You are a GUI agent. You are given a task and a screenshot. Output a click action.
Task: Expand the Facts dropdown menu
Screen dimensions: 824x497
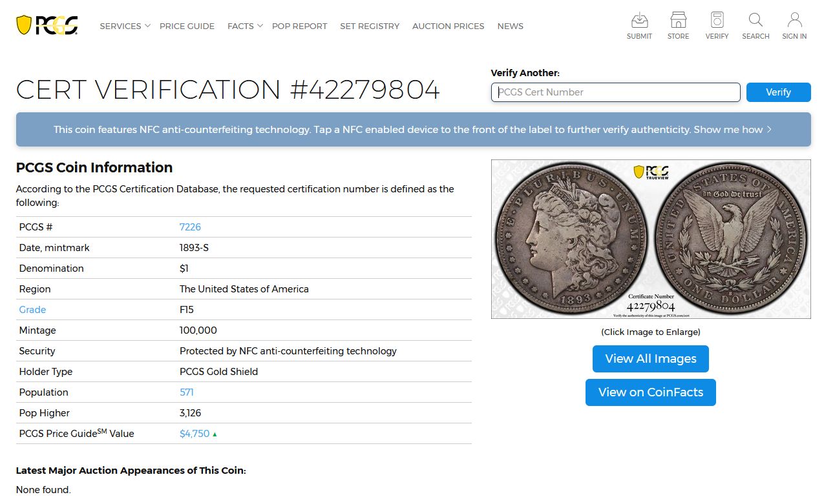pos(244,26)
